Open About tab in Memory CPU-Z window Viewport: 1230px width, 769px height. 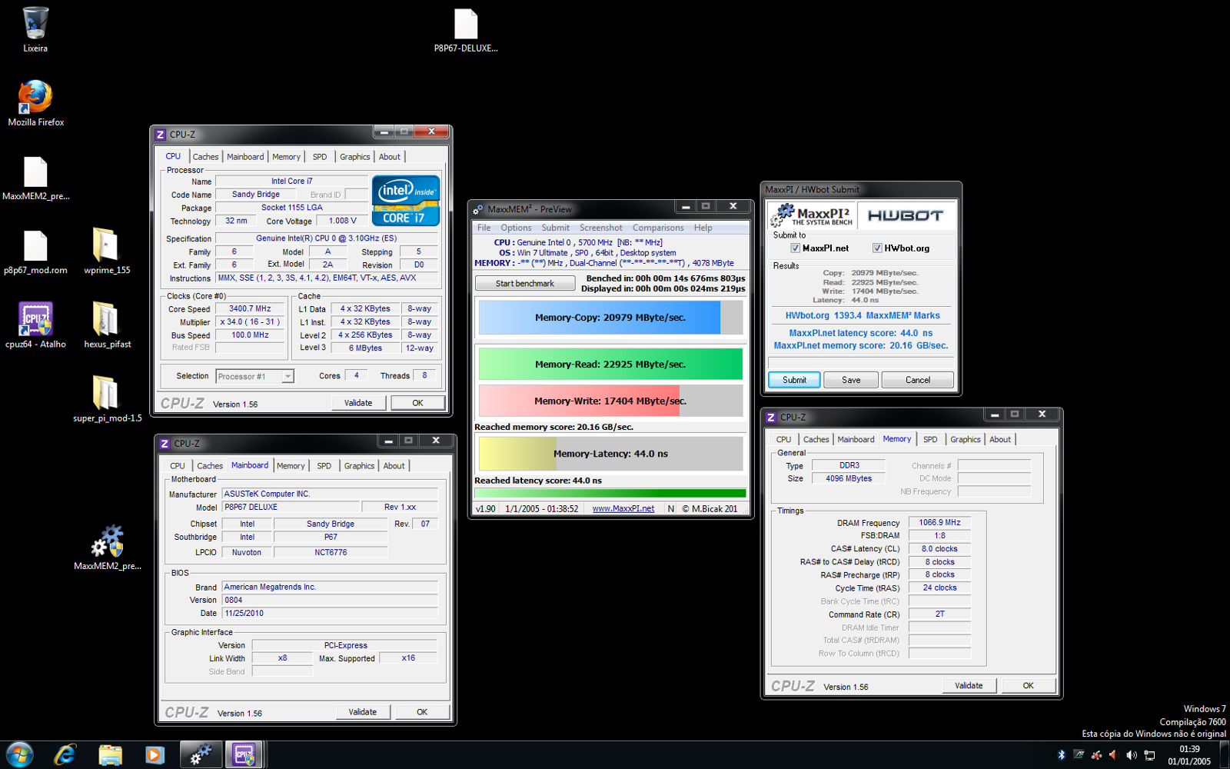[1000, 440]
